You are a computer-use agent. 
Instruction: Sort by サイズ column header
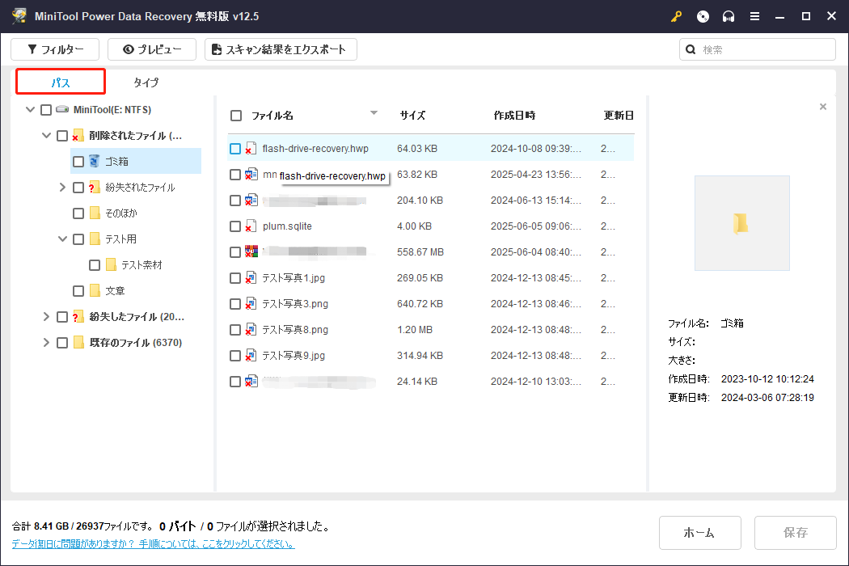click(412, 115)
